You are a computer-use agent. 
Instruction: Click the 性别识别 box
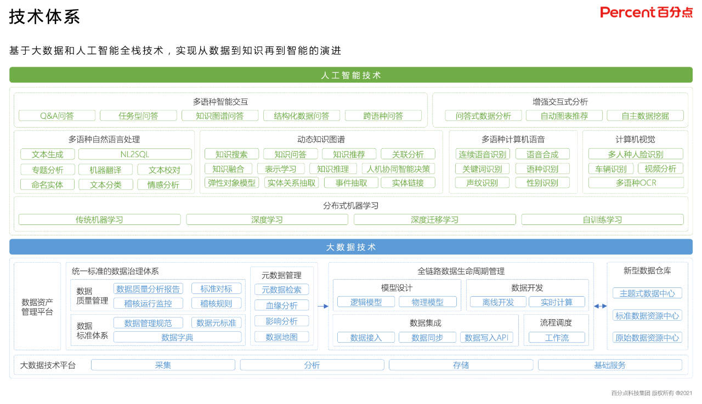pos(542,183)
